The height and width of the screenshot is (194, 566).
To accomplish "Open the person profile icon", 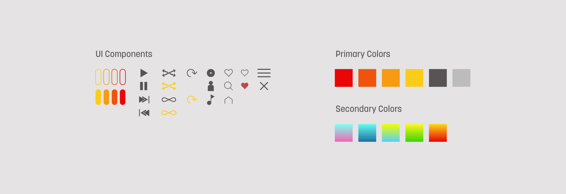I will click(211, 86).
